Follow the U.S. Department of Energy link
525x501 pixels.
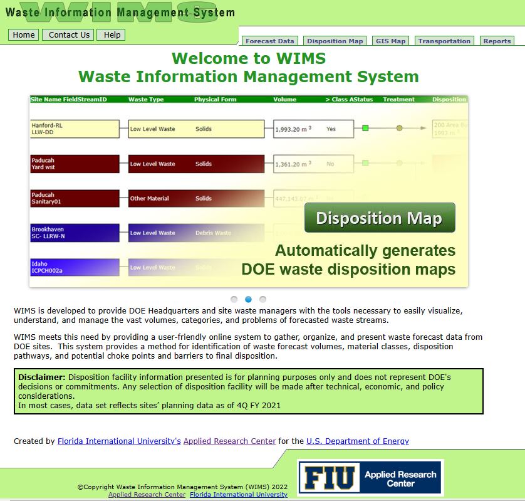pyautogui.click(x=357, y=441)
